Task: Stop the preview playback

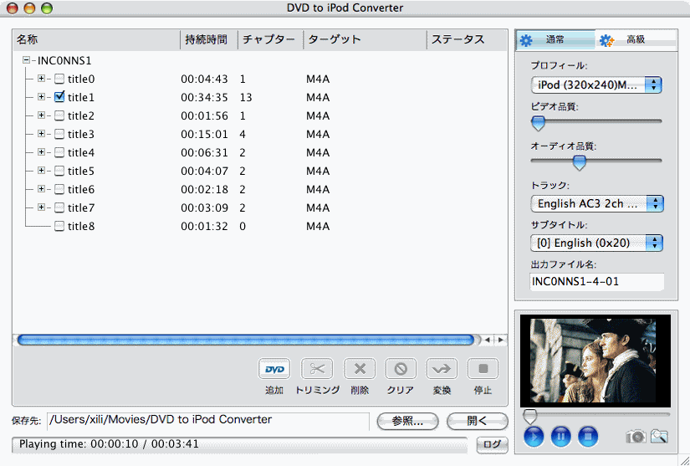Action: [588, 437]
